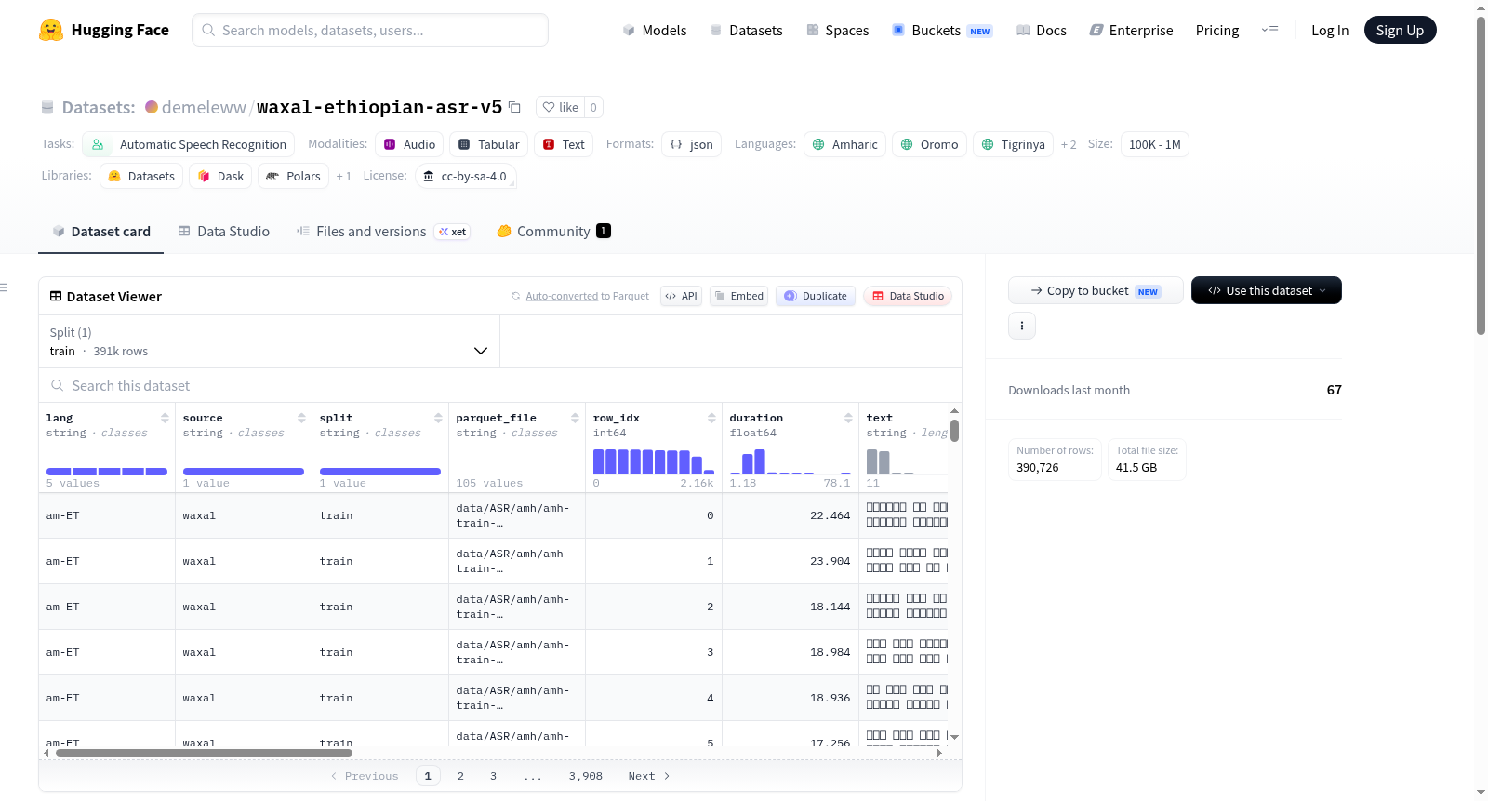Sort by the split column arrows
The height and width of the screenshot is (801, 1488).
pyautogui.click(x=438, y=418)
